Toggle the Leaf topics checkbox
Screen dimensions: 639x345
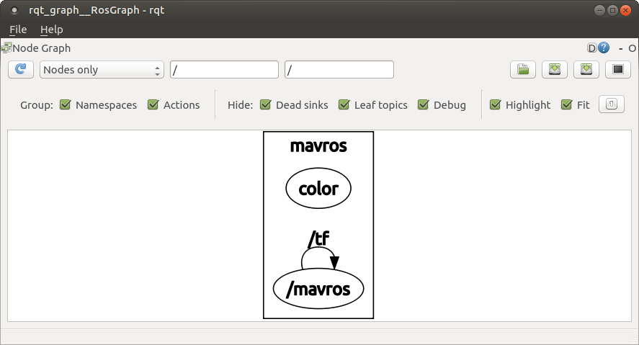coord(344,105)
